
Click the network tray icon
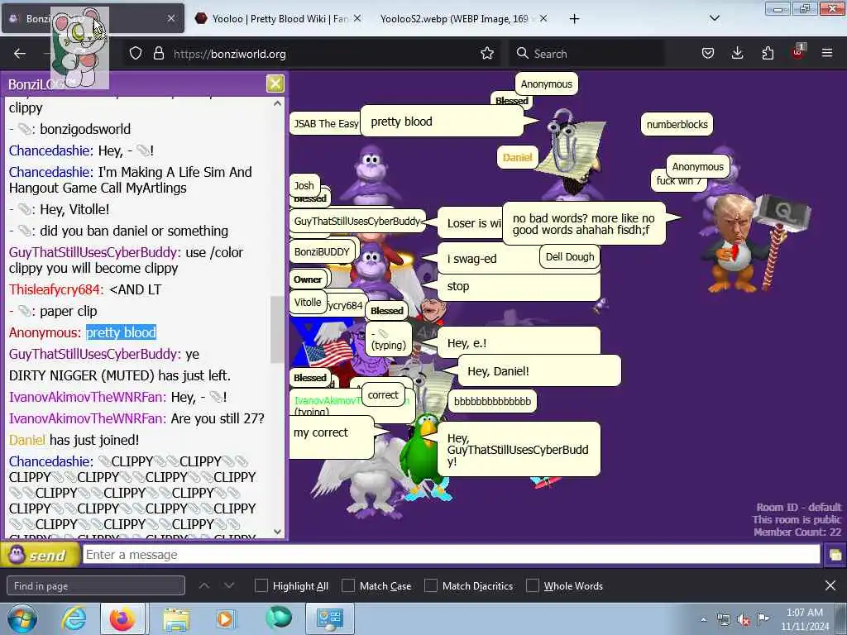tap(723, 619)
